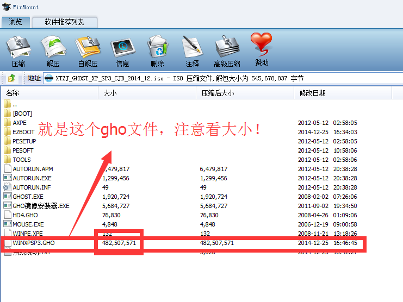Click the address path input field
Image resolution: width=403 pixels, height=302 pixels.
[x=218, y=78]
